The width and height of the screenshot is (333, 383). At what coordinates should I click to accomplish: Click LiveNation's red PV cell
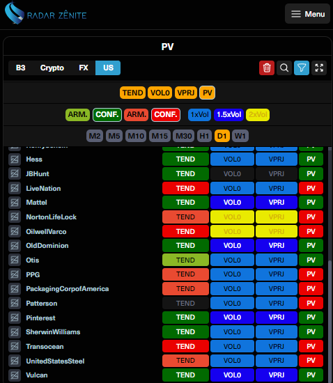[311, 188]
